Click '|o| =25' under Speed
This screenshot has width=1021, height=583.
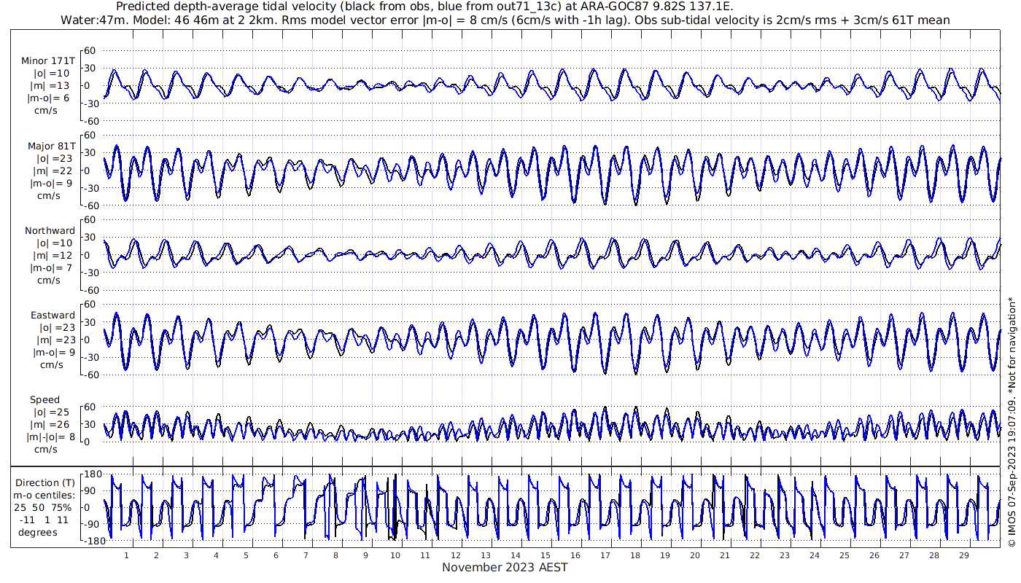click(53, 412)
